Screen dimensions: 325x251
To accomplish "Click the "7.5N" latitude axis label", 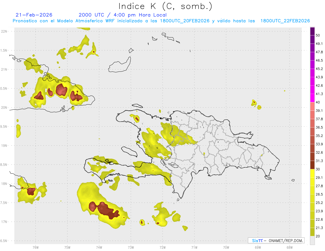I will click(x=4, y=203).
